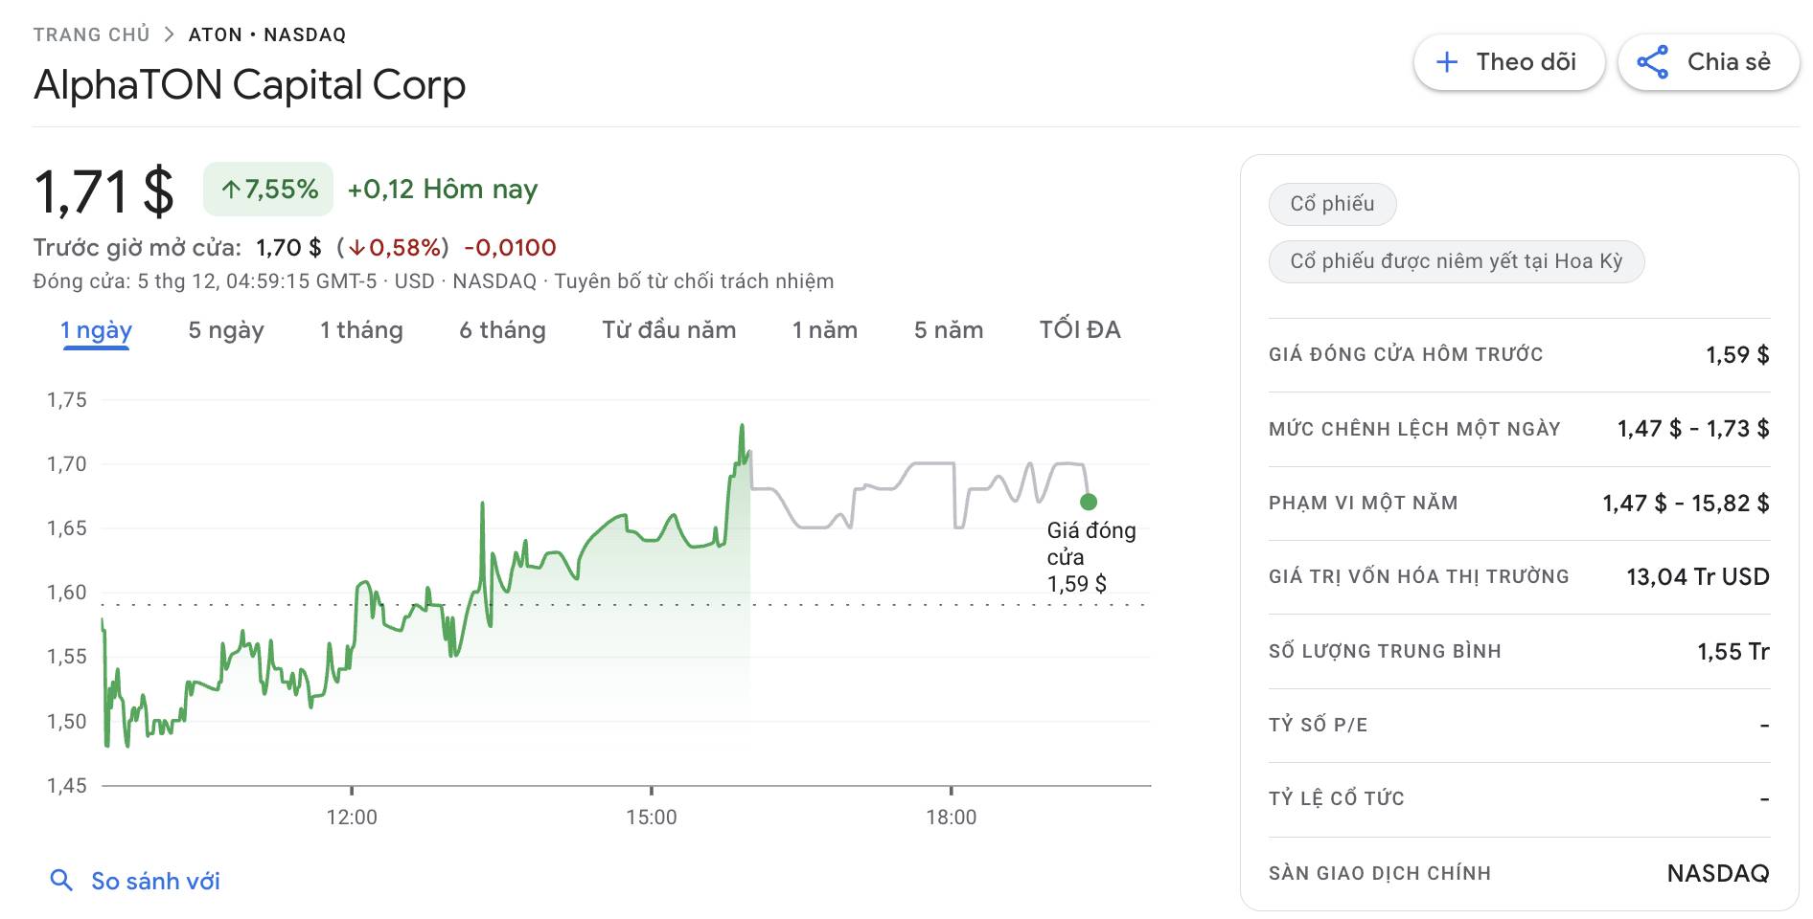Viewport: 1813px width, 919px height.
Task: Click the green upward arrow beside 7,55%
Action: [230, 189]
